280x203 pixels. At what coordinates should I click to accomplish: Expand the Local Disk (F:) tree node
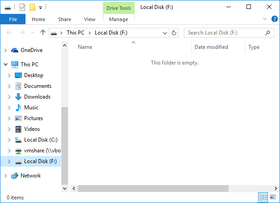pos(9,161)
